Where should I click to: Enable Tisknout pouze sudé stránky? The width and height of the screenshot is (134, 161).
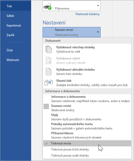pos(87,155)
